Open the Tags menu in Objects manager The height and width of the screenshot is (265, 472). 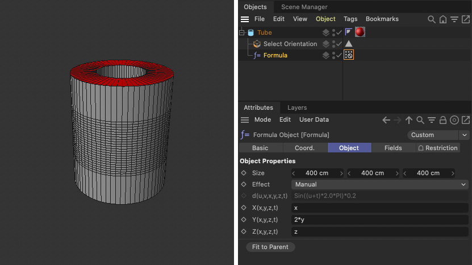(350, 19)
